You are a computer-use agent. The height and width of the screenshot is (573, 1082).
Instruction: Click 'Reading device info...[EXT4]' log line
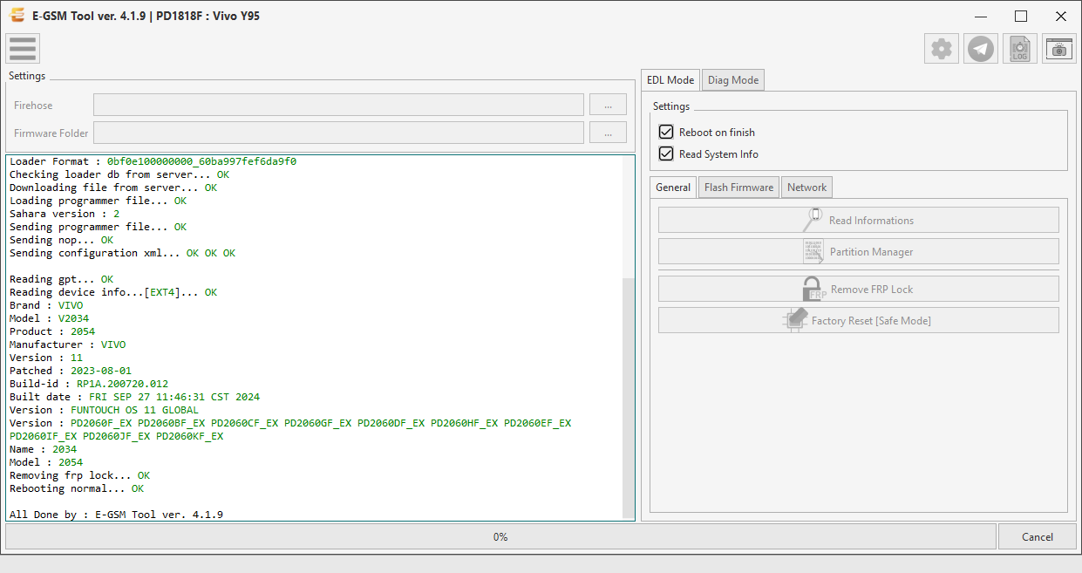pyautogui.click(x=113, y=292)
